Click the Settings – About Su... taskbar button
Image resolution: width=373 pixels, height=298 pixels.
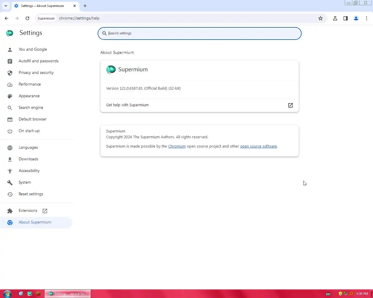68,294
